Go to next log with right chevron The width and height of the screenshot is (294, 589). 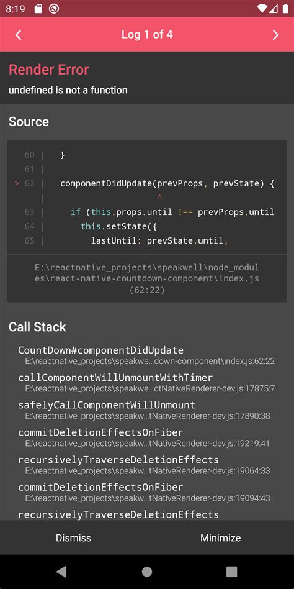tap(275, 35)
